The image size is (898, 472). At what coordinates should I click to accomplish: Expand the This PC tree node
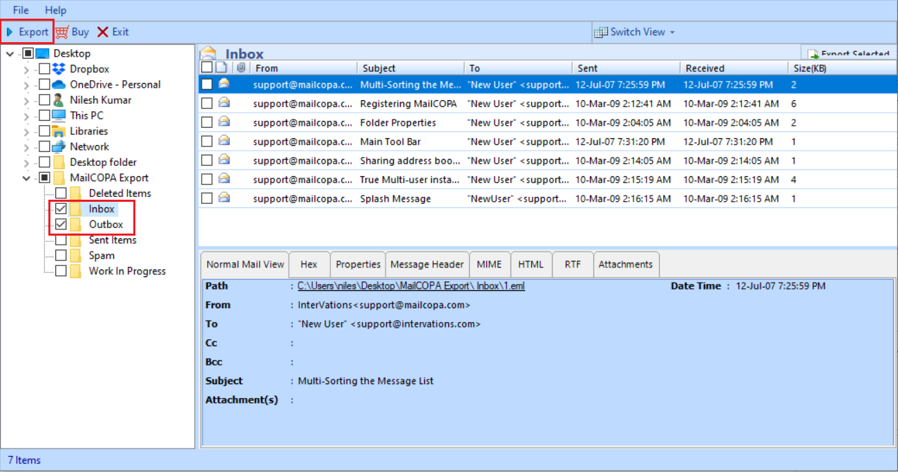tap(26, 115)
